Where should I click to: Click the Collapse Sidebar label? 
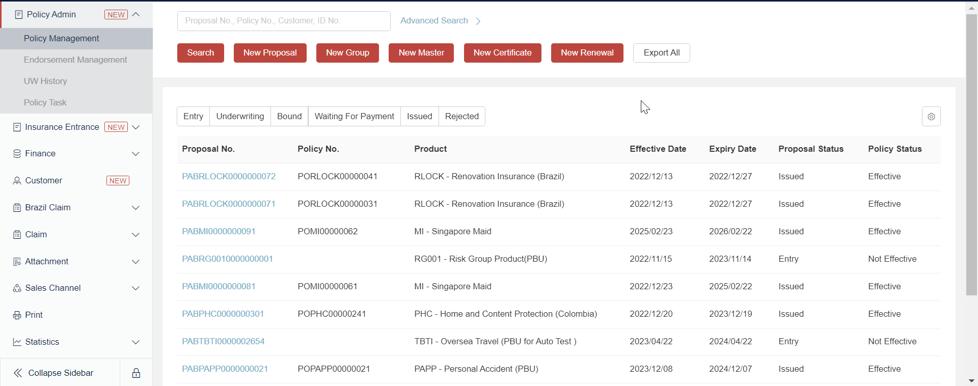(x=61, y=373)
